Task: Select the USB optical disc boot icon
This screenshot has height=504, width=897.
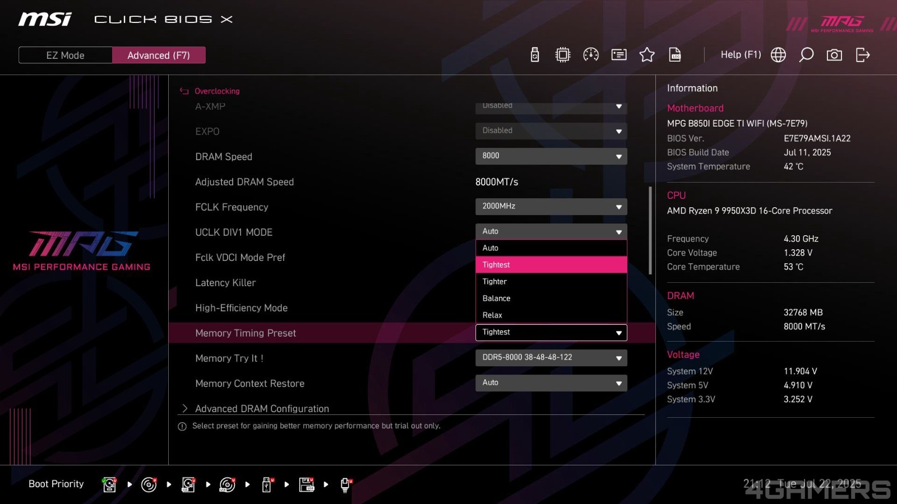Action: click(228, 484)
